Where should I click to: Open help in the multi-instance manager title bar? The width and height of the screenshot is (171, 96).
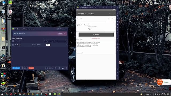tap(58, 29)
